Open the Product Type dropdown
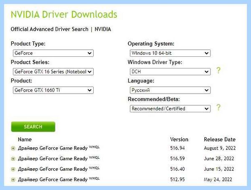Image resolution: width=251 pixels, height=190 pixels. [x=53, y=53]
